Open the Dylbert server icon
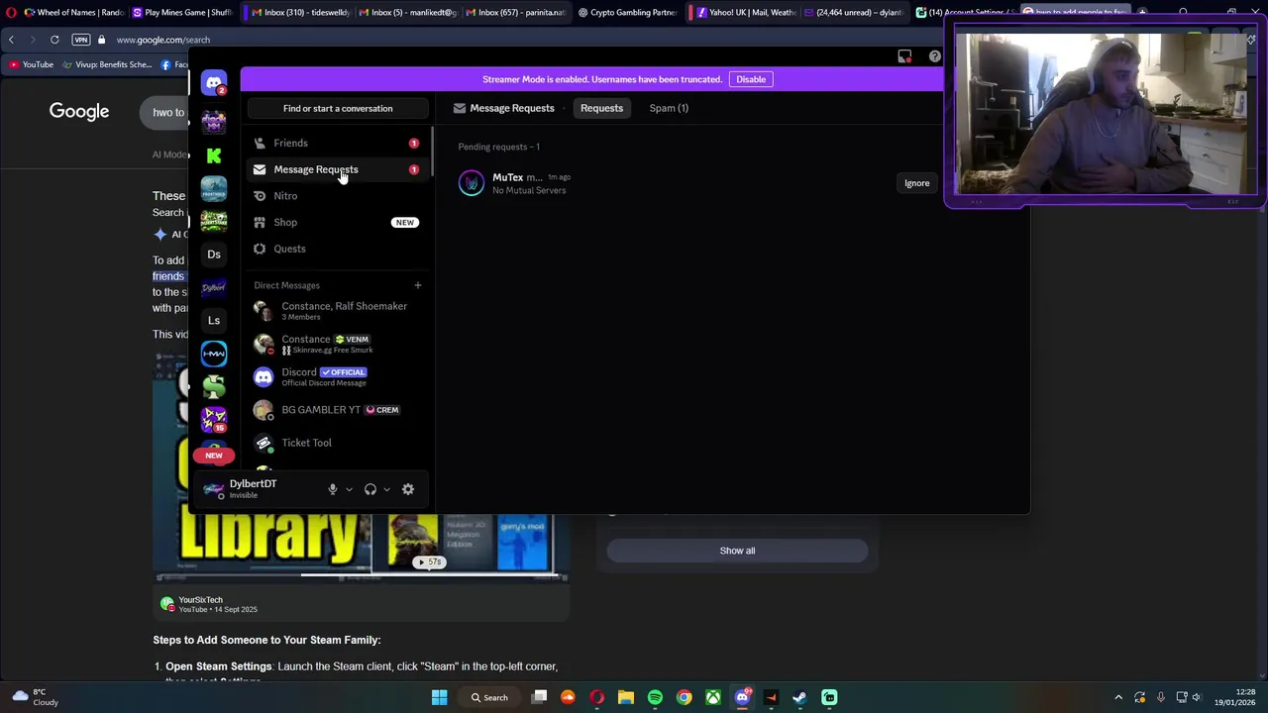1268x713 pixels. pos(214,287)
